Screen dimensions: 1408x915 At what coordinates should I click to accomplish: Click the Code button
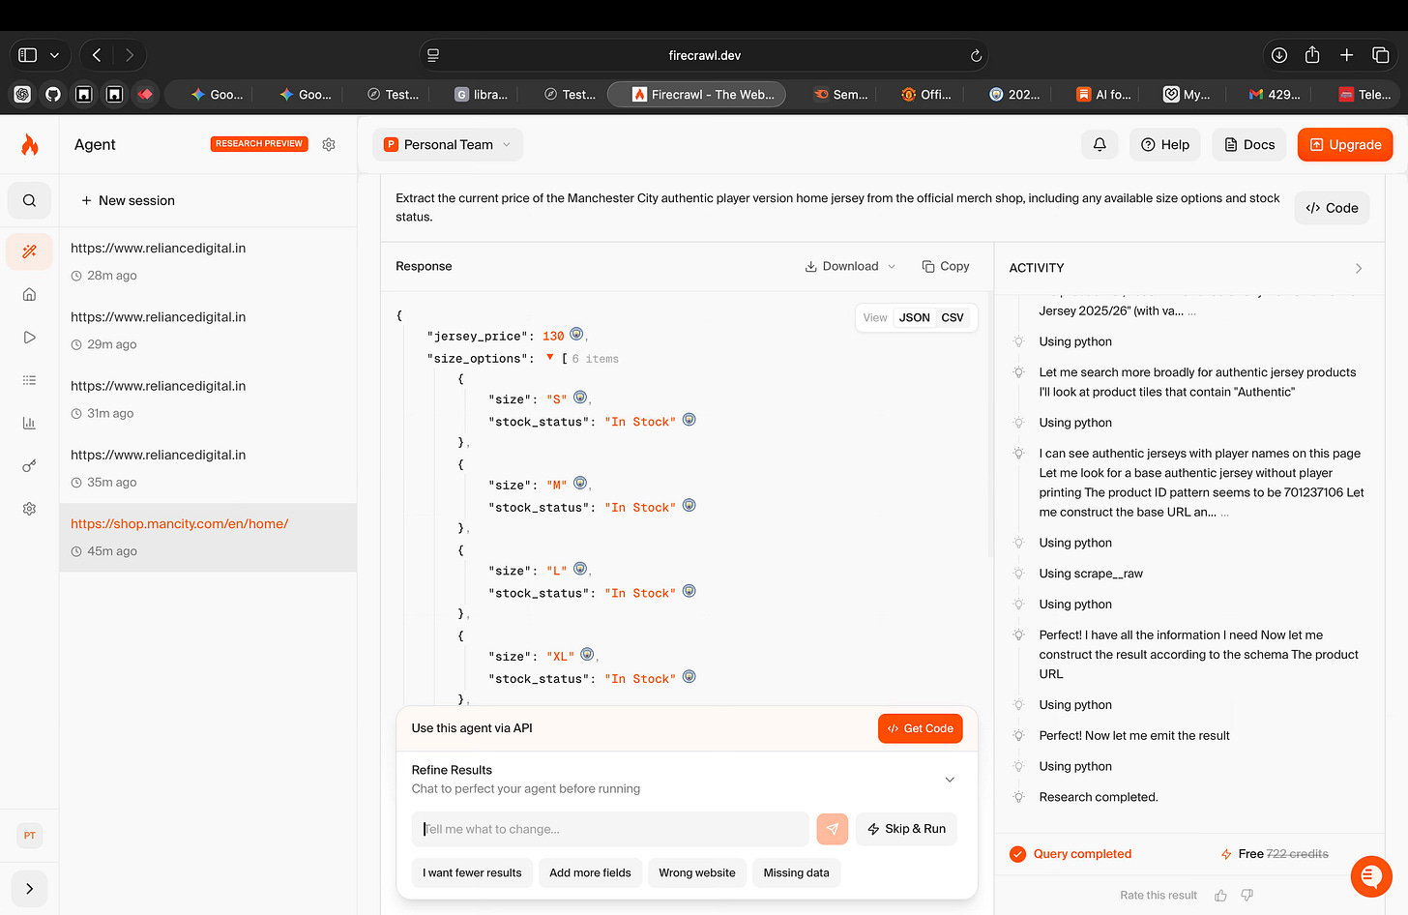1332,208
